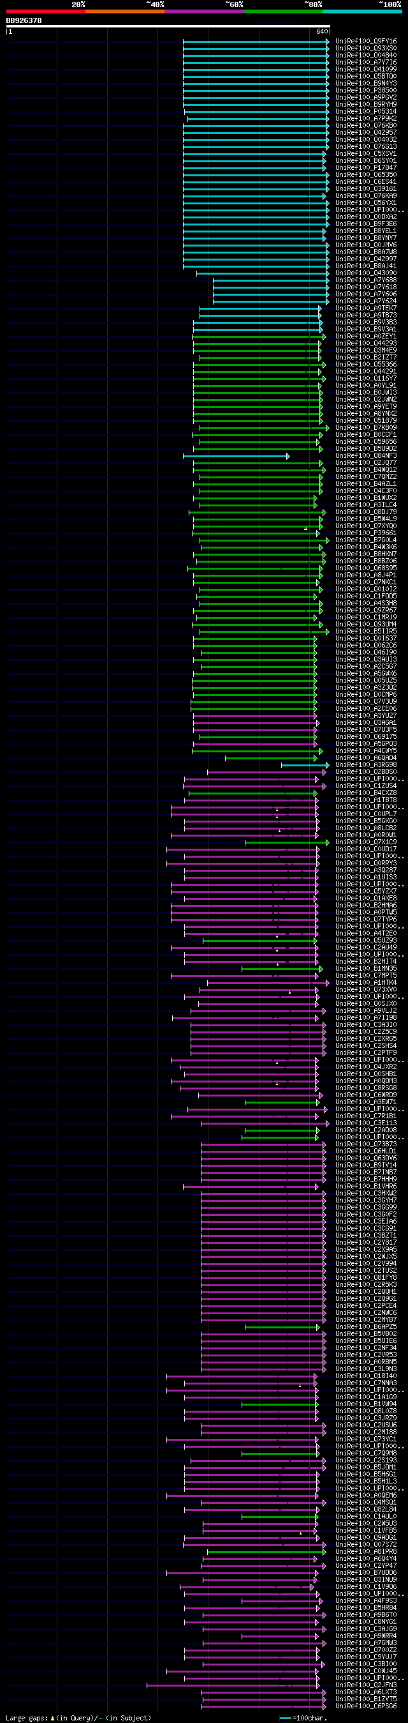408x1723 pixels.
Task: Click the red 20% identity color segment
Action: (45, 11)
